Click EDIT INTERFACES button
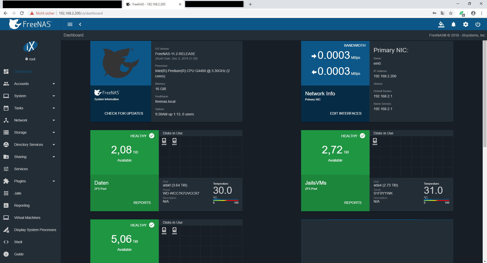 (x=346, y=113)
